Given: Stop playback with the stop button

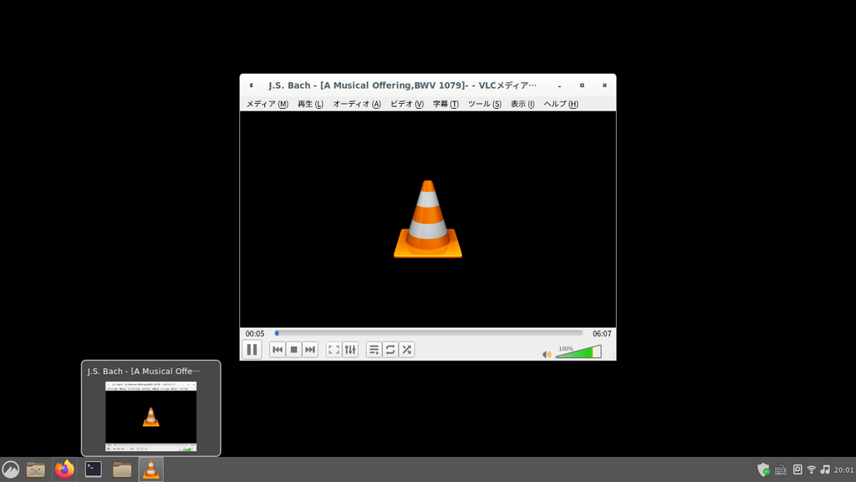Looking at the screenshot, I should pyautogui.click(x=293, y=349).
